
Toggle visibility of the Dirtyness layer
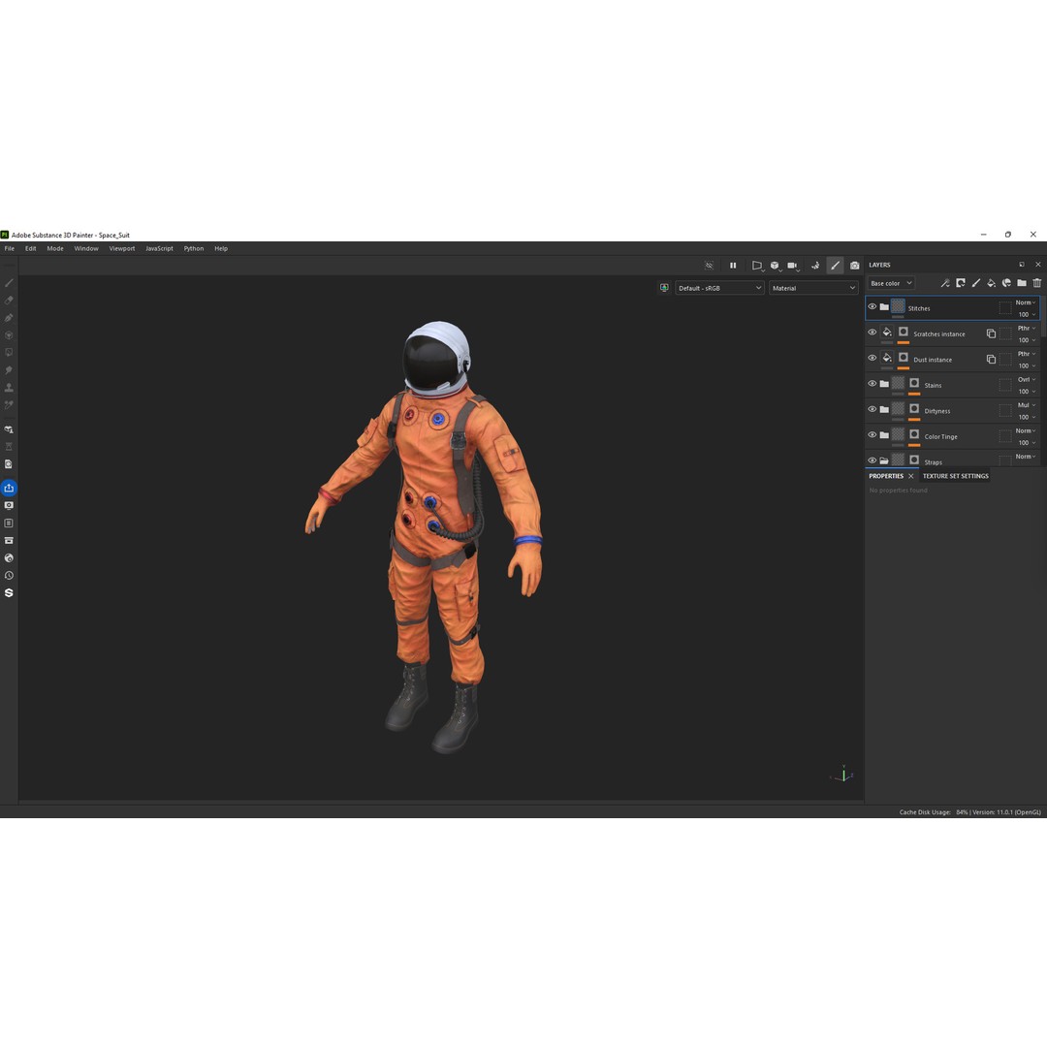[872, 409]
